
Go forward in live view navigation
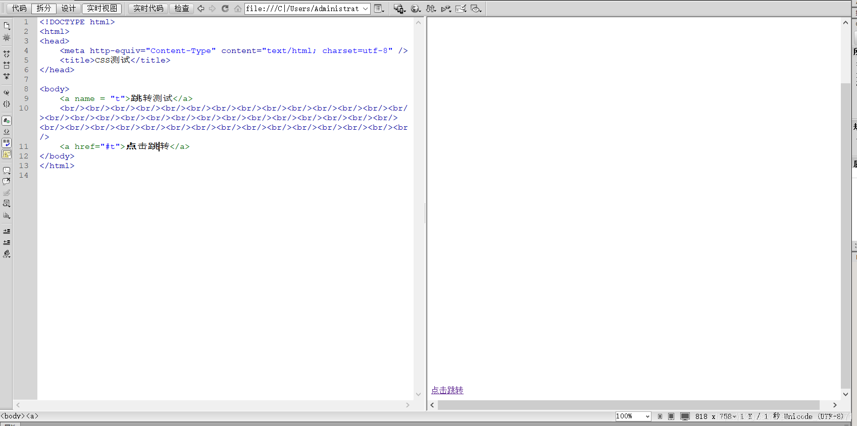(213, 9)
